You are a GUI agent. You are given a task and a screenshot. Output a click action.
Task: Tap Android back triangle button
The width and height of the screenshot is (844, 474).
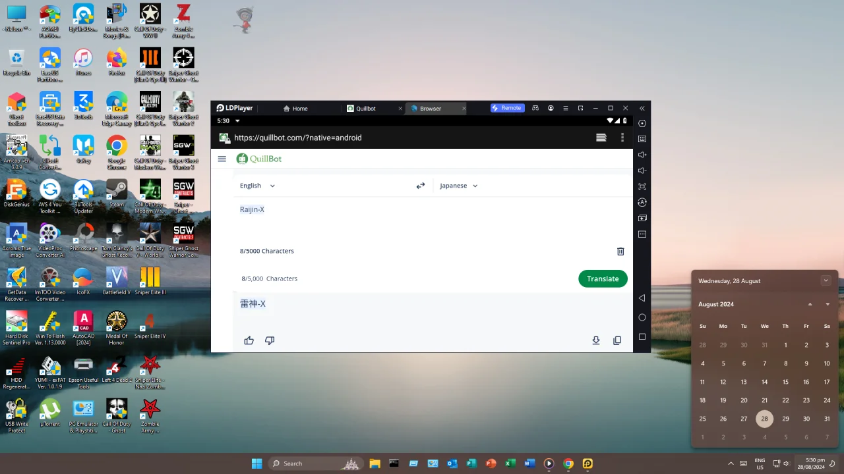[642, 298]
